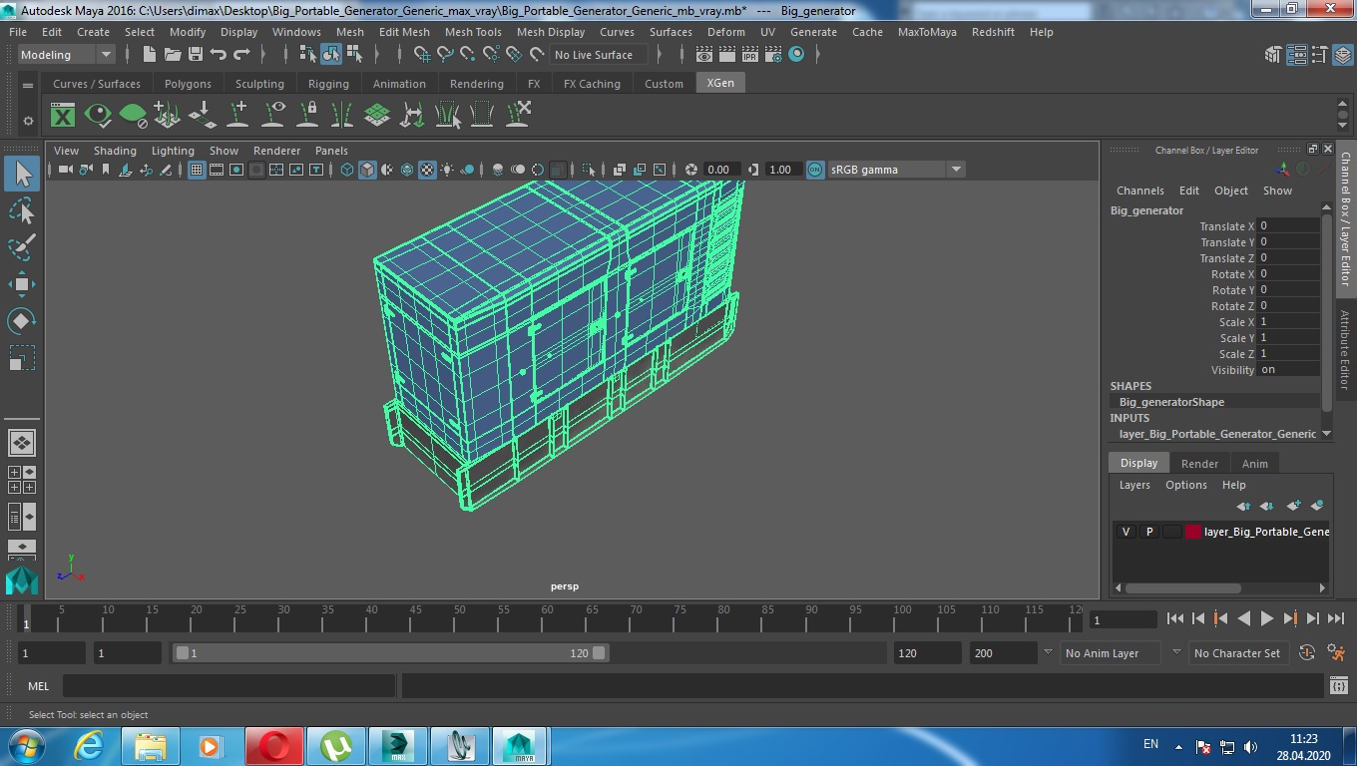The width and height of the screenshot is (1357, 766).
Task: Open 3ds Max taskbar icon
Action: point(398,746)
